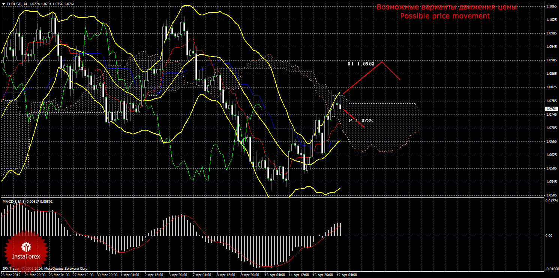Click the MACD(5,34,5) indicator label
This screenshot has height=278, width=559.
(14, 202)
